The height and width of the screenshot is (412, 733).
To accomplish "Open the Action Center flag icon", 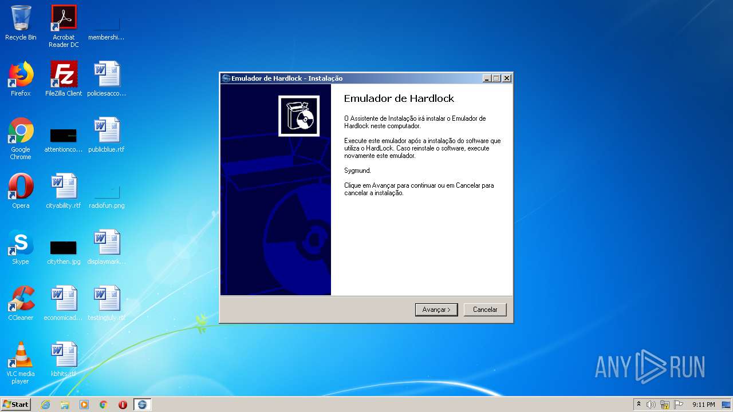I will 679,405.
